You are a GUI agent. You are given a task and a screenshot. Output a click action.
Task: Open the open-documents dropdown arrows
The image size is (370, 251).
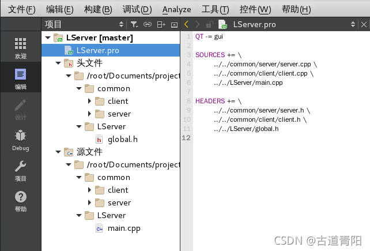point(353,24)
